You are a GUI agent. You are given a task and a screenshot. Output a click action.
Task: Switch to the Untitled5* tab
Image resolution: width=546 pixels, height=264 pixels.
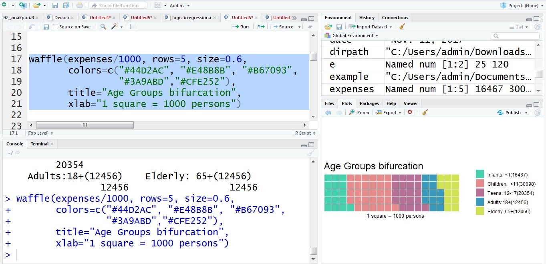[141, 18]
